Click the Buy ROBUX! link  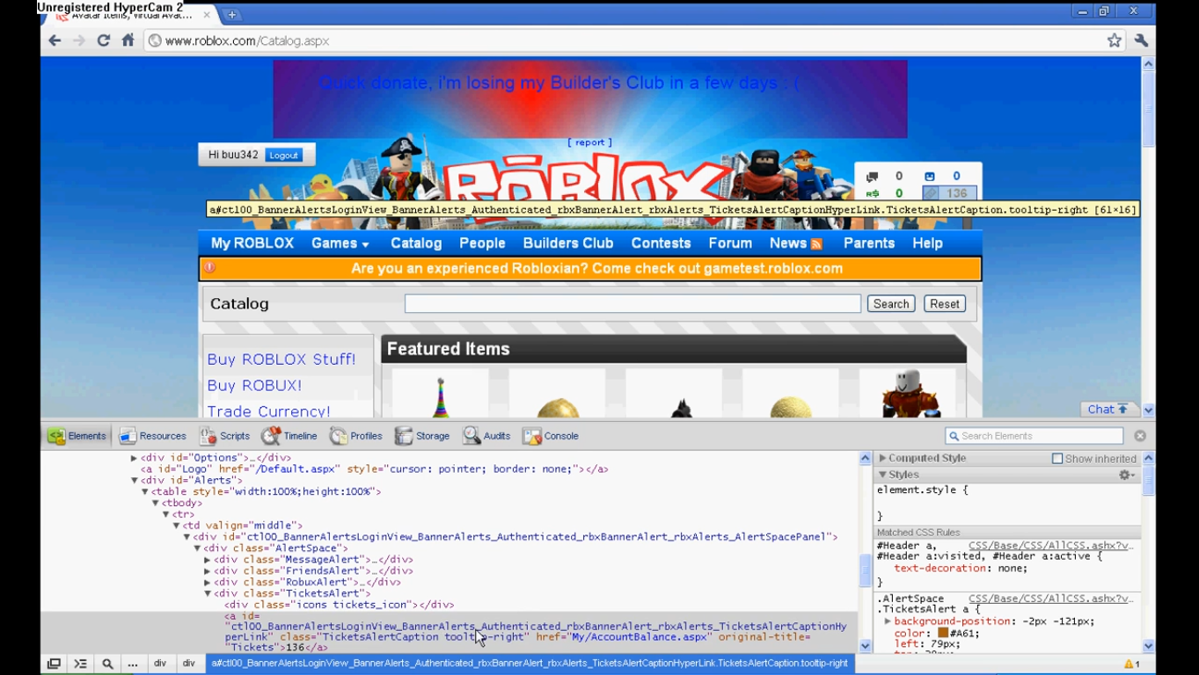pyautogui.click(x=254, y=385)
